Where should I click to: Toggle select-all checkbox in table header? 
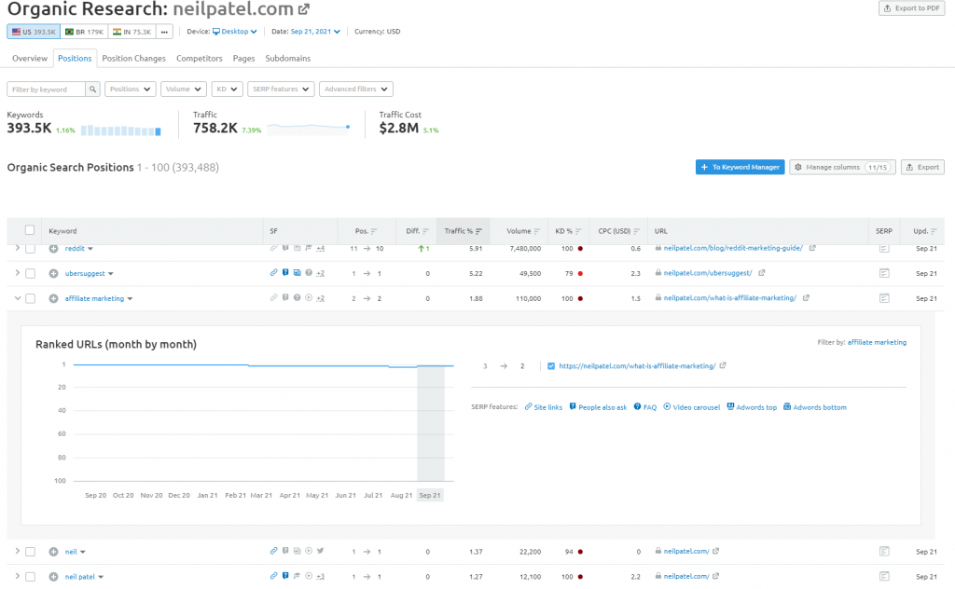[x=30, y=230]
